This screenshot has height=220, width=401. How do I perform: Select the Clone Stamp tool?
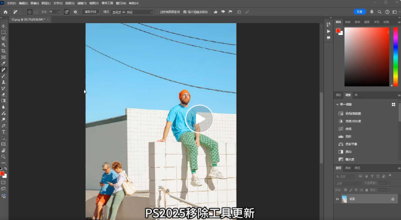[4, 82]
